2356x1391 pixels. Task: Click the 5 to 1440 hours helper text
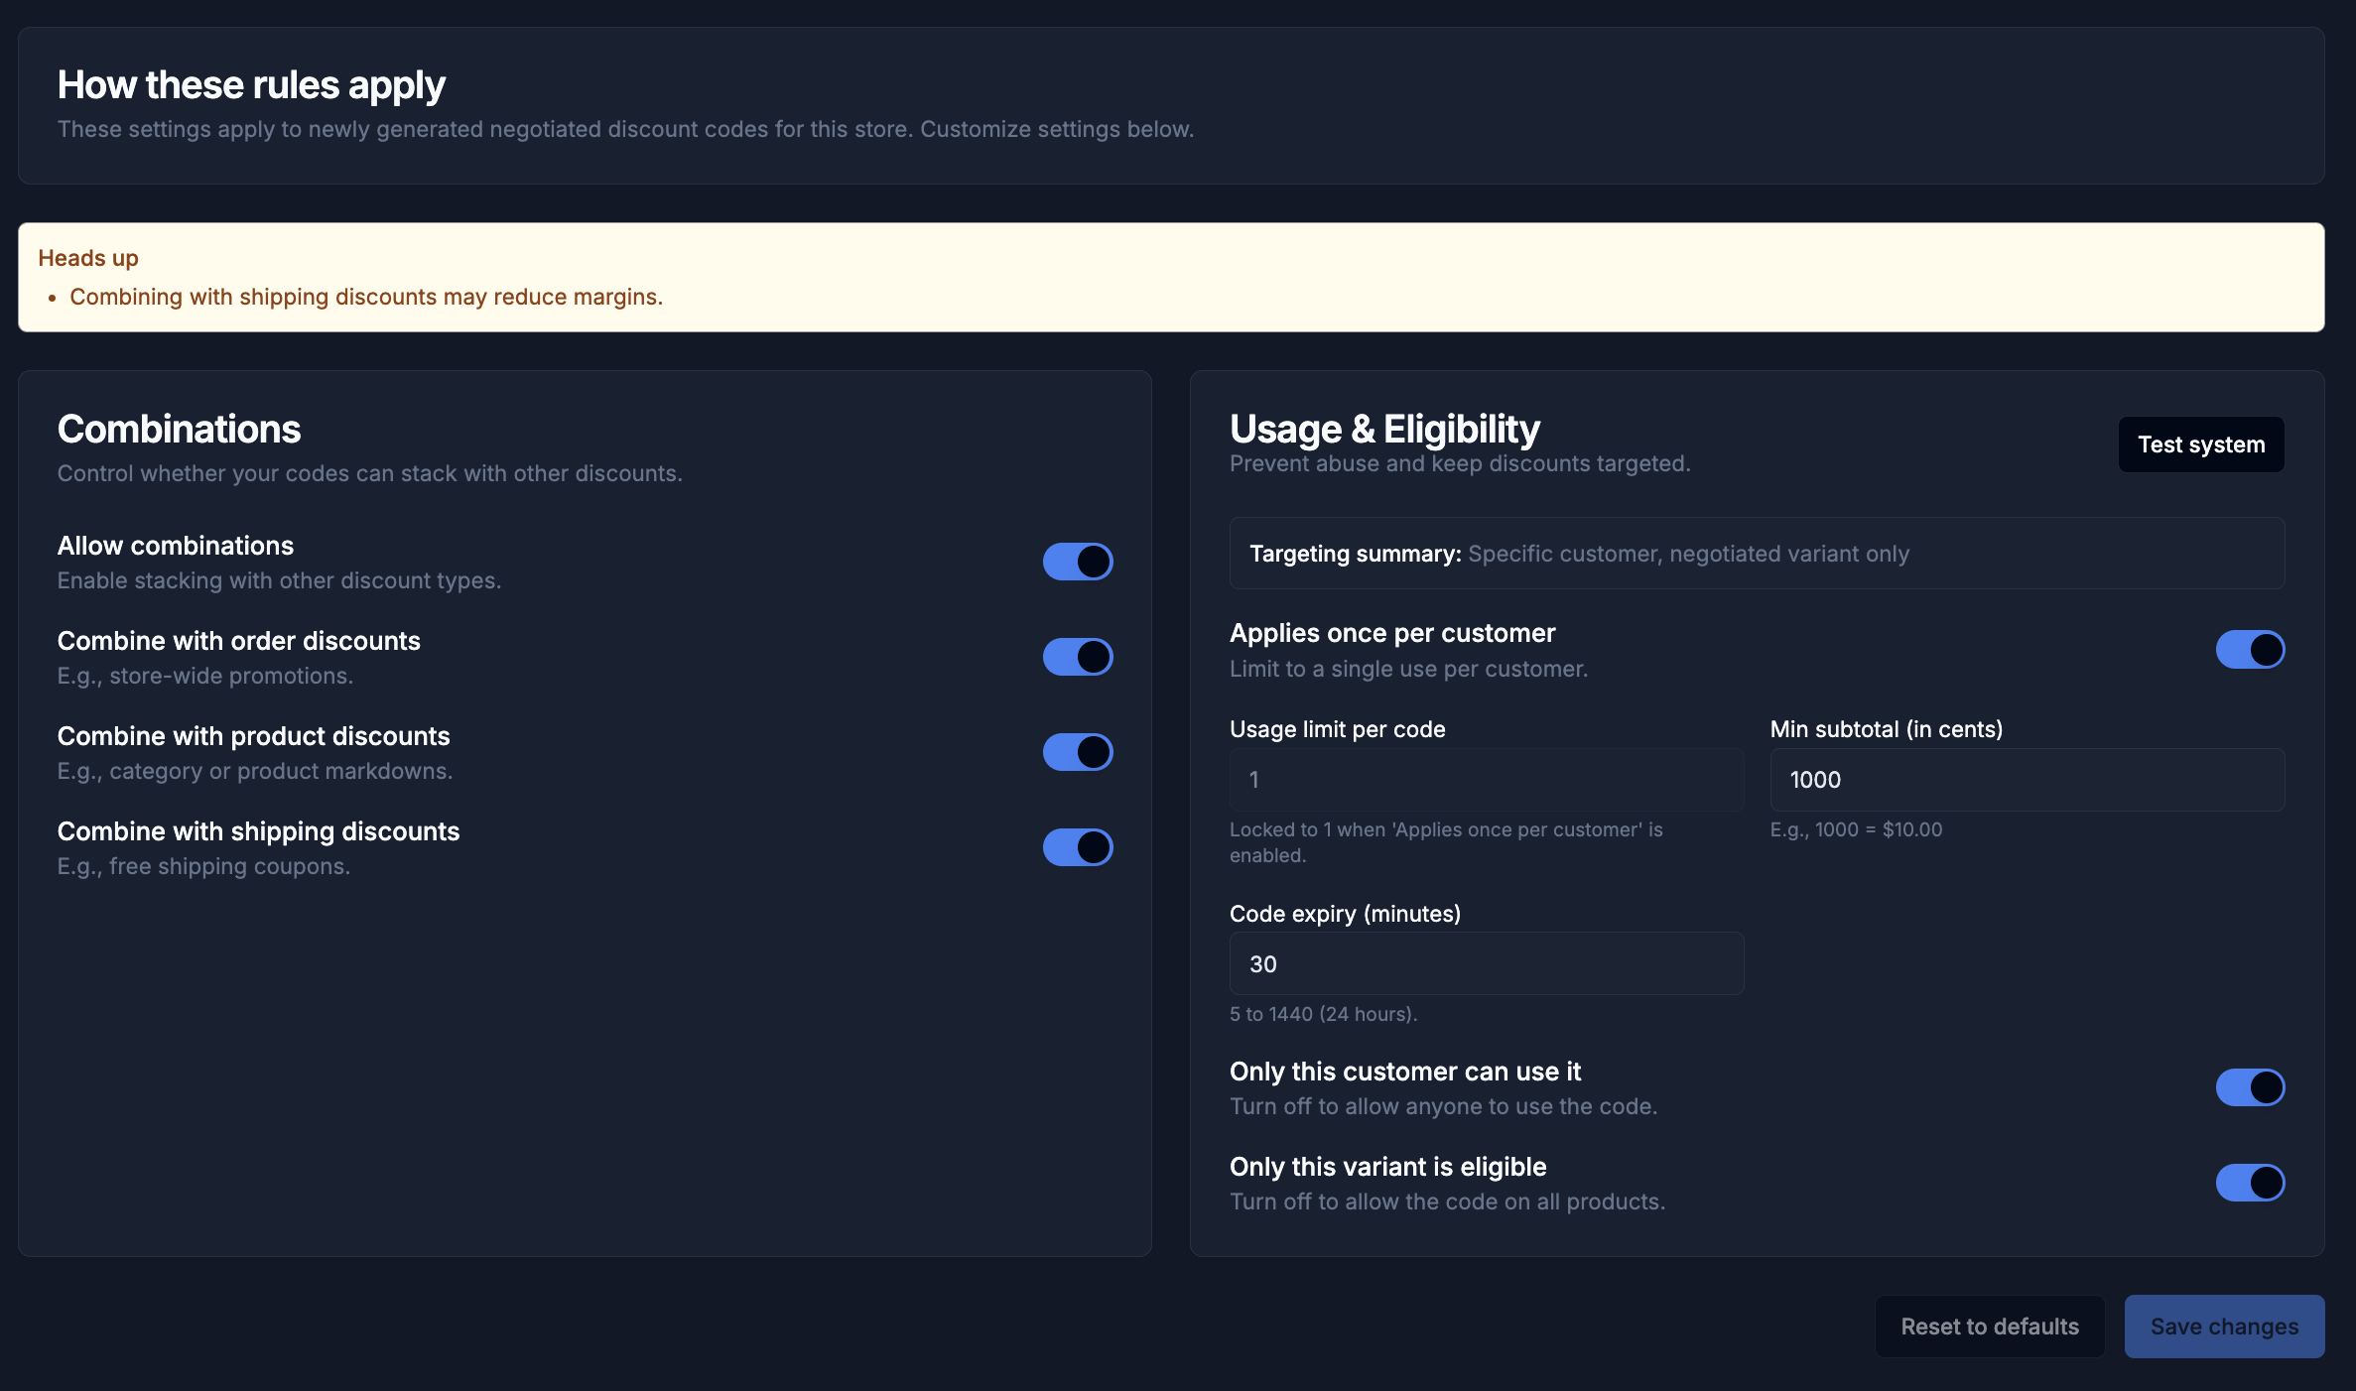pos(1323,1013)
